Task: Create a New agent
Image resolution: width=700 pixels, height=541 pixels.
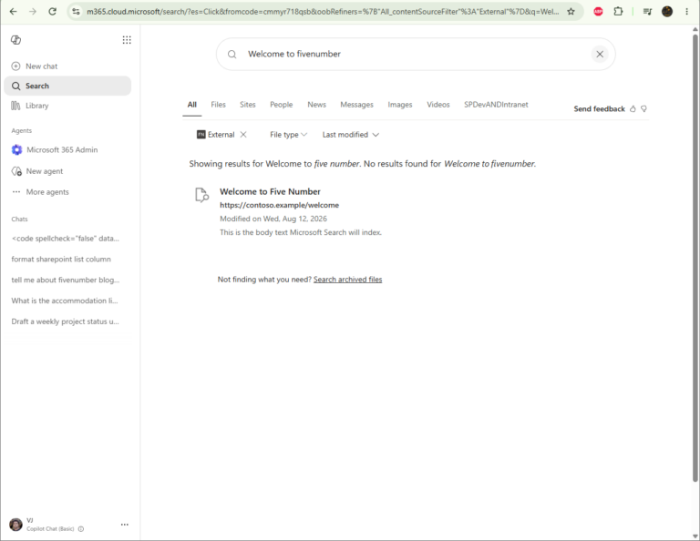Action: click(x=37, y=171)
